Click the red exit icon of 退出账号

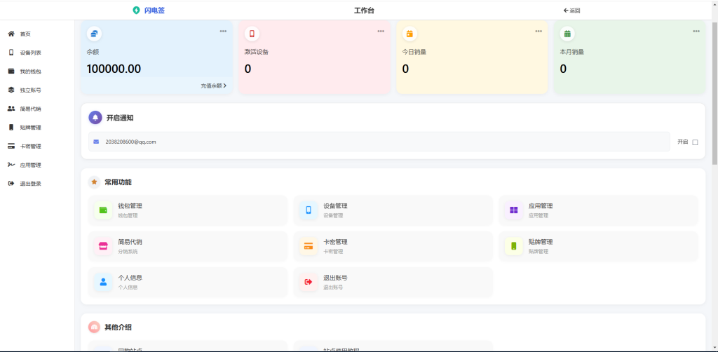click(309, 282)
